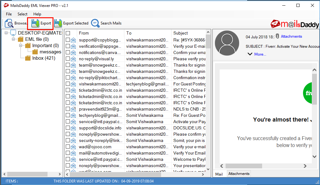Image resolution: width=320 pixels, height=185 pixels.
Task: Check the box for praveendixit923m@g... mail
Action: click(x=68, y=109)
